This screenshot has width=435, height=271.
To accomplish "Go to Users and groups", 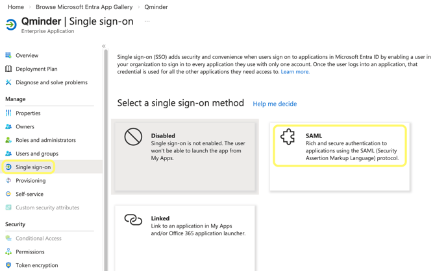I will point(37,154).
